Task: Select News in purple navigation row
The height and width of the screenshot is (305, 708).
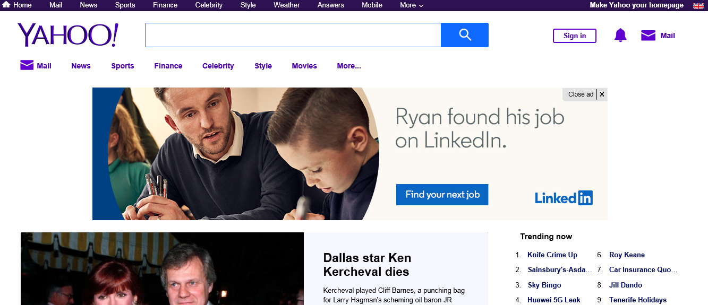Action: point(81,66)
